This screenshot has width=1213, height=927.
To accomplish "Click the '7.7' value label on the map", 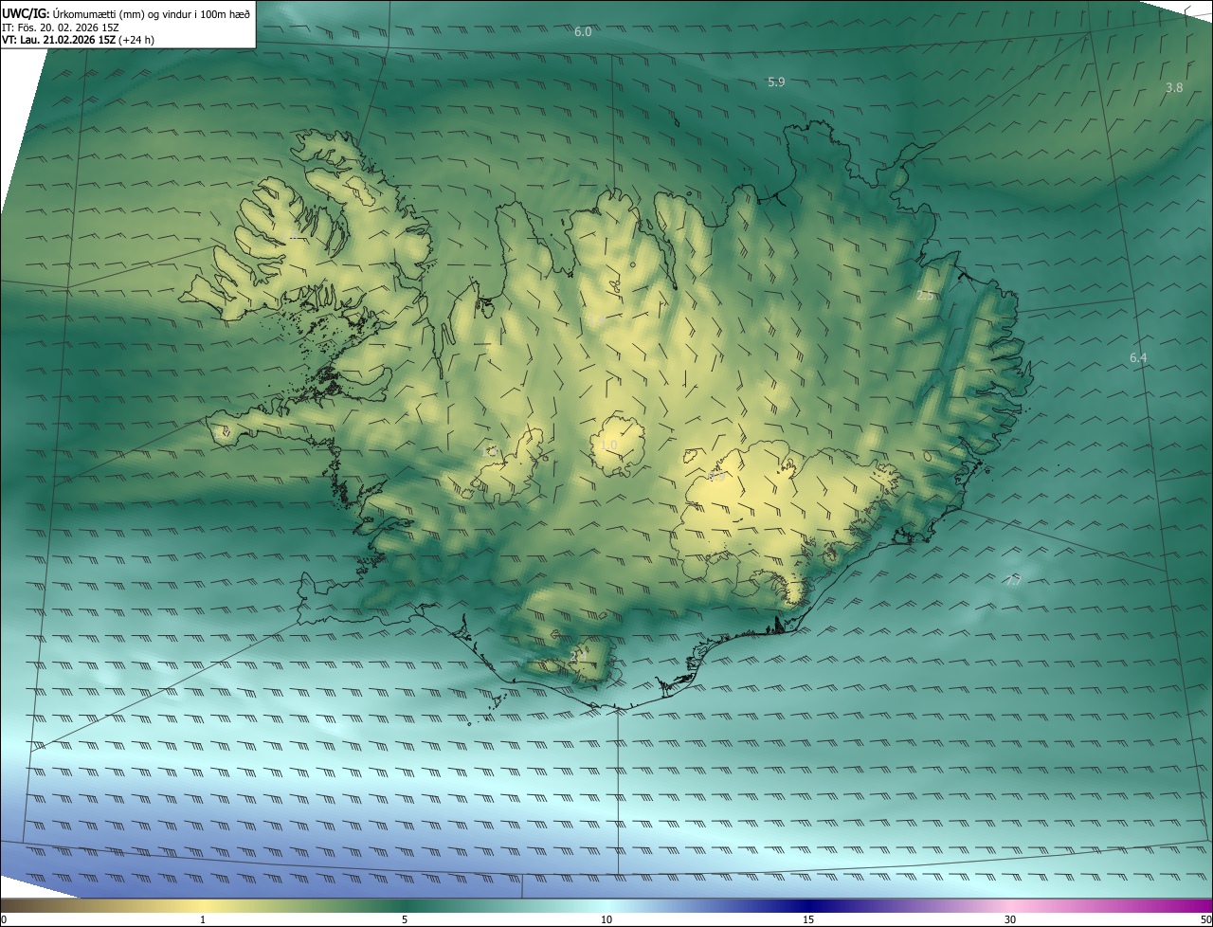I will click(1013, 580).
